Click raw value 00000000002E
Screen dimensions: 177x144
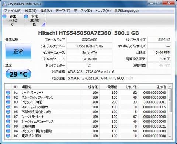[155, 126]
